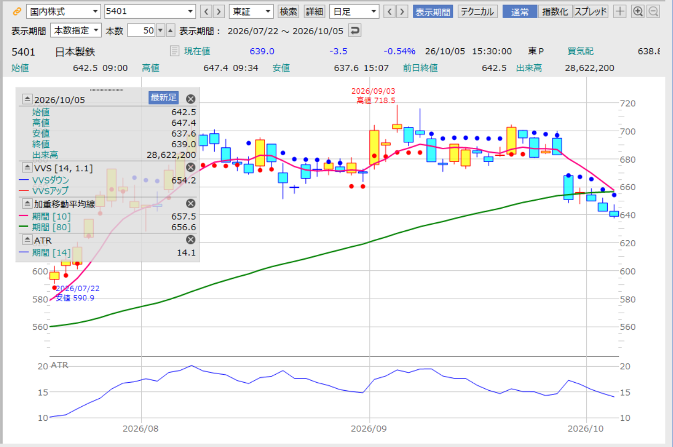Click the plus crosshair icon
673x447 pixels.
tap(619, 11)
